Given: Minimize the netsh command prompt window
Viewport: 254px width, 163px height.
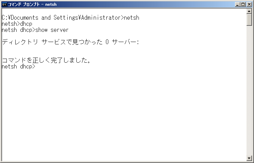Looking at the screenshot, I should coord(237,4).
